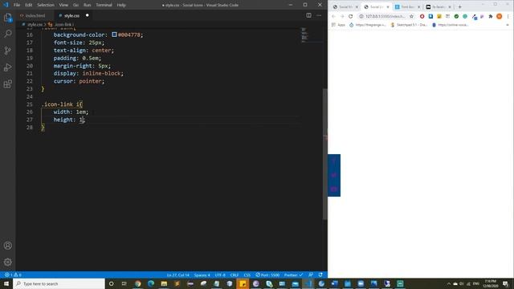The image size is (514, 289).
Task: Close the active second Chrome tab
Action: tap(388, 7)
